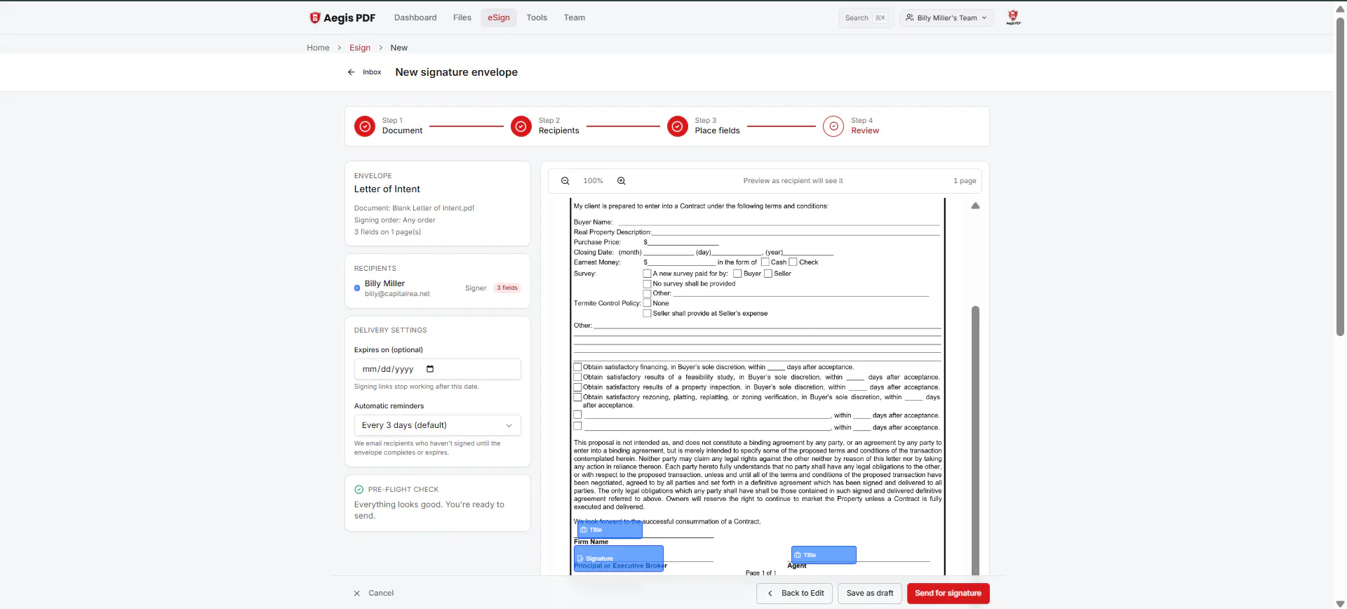Viewport: 1347px width, 609px height.
Task: Switch to the Team tab
Action: tap(575, 18)
